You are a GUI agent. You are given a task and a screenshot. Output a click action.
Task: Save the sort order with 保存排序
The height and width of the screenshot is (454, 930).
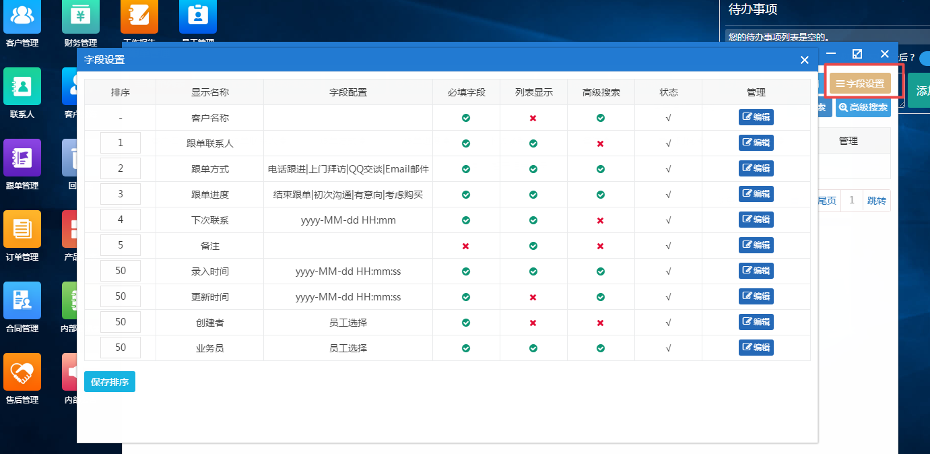[110, 381]
